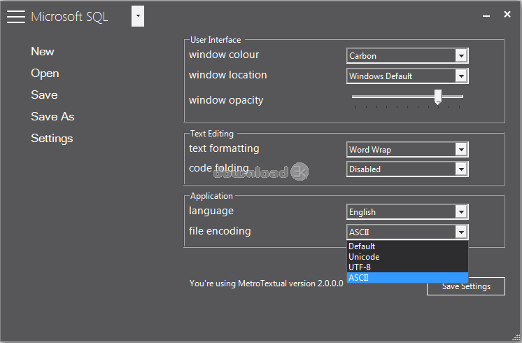
Task: Choose Unicode from the encoding list
Action: click(x=407, y=257)
